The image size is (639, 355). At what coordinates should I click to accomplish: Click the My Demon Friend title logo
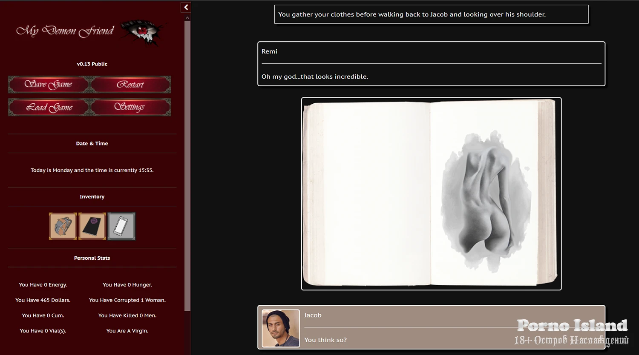[x=65, y=31]
